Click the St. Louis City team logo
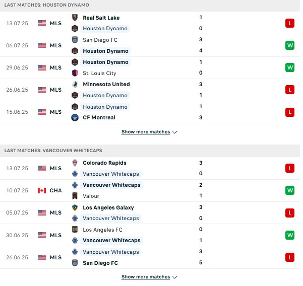This screenshot has width=303, height=286. pos(75,73)
